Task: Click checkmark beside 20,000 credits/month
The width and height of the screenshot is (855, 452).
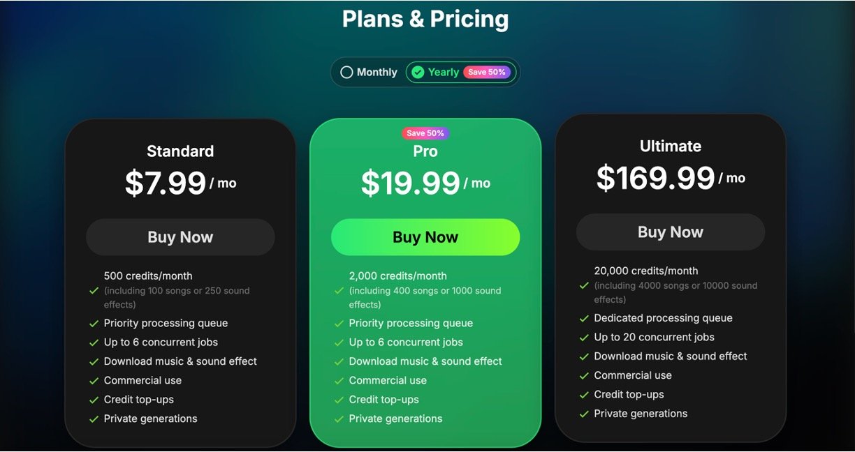Action: coord(584,285)
